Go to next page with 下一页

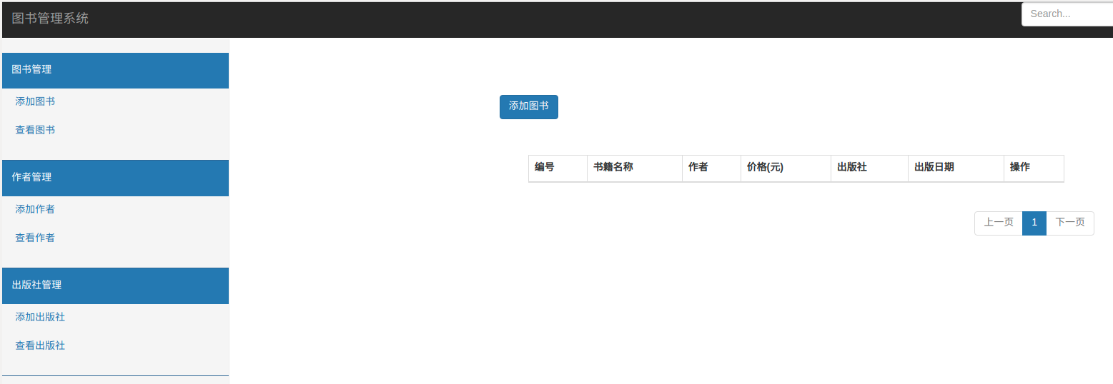click(x=1070, y=223)
